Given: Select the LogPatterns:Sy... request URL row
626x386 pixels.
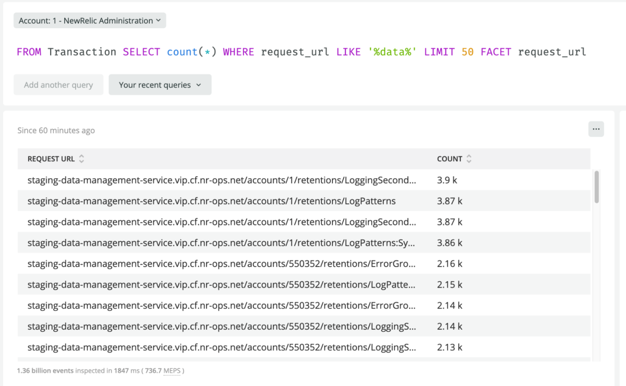Looking at the screenshot, I should pyautogui.click(x=221, y=243).
